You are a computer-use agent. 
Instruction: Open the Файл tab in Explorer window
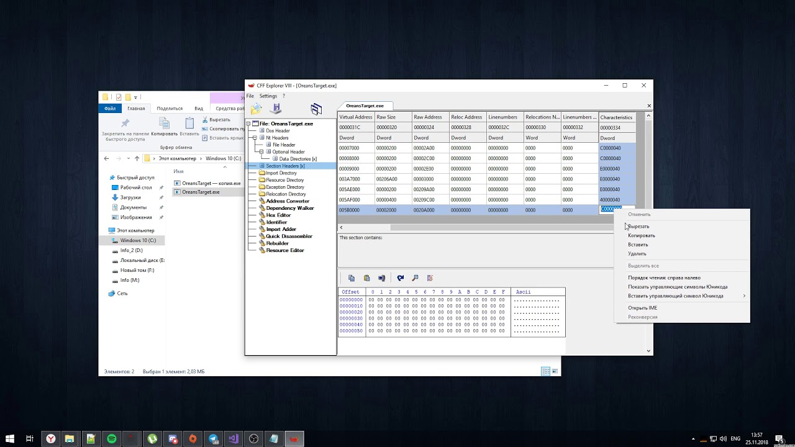[x=110, y=109]
